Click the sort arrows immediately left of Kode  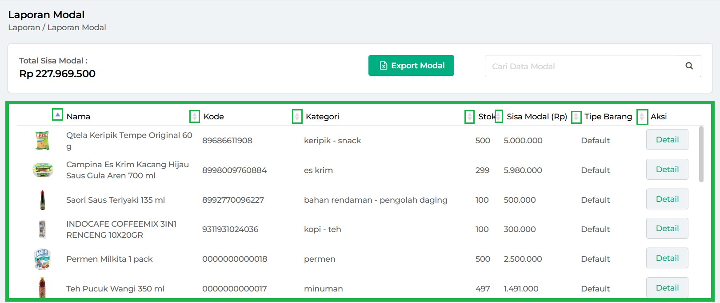click(x=194, y=117)
